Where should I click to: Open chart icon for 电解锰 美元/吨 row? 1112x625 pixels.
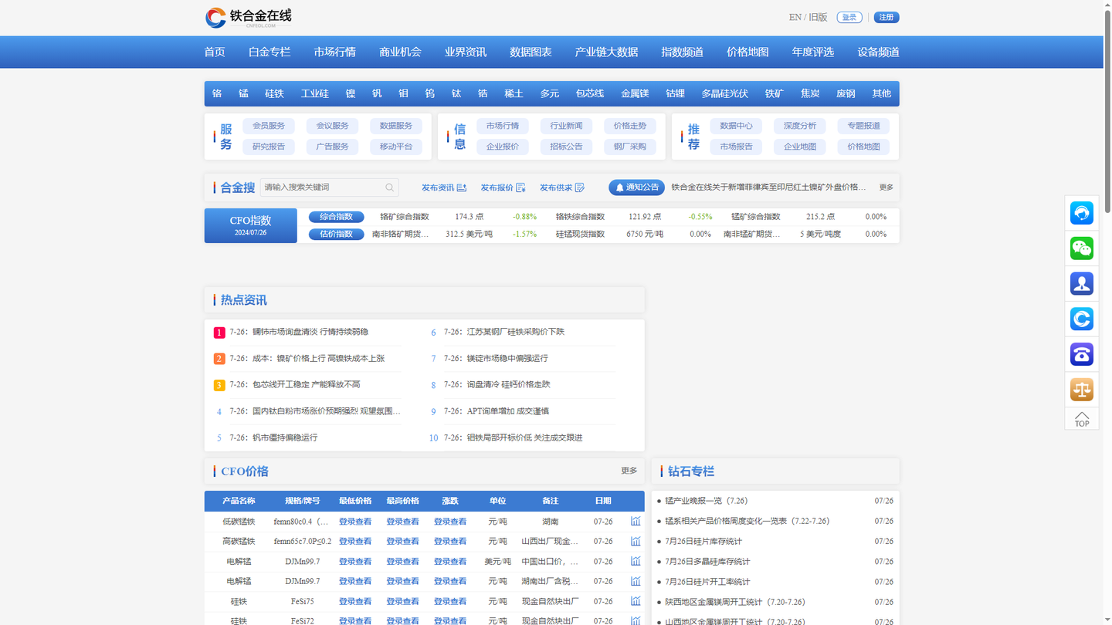(x=636, y=561)
